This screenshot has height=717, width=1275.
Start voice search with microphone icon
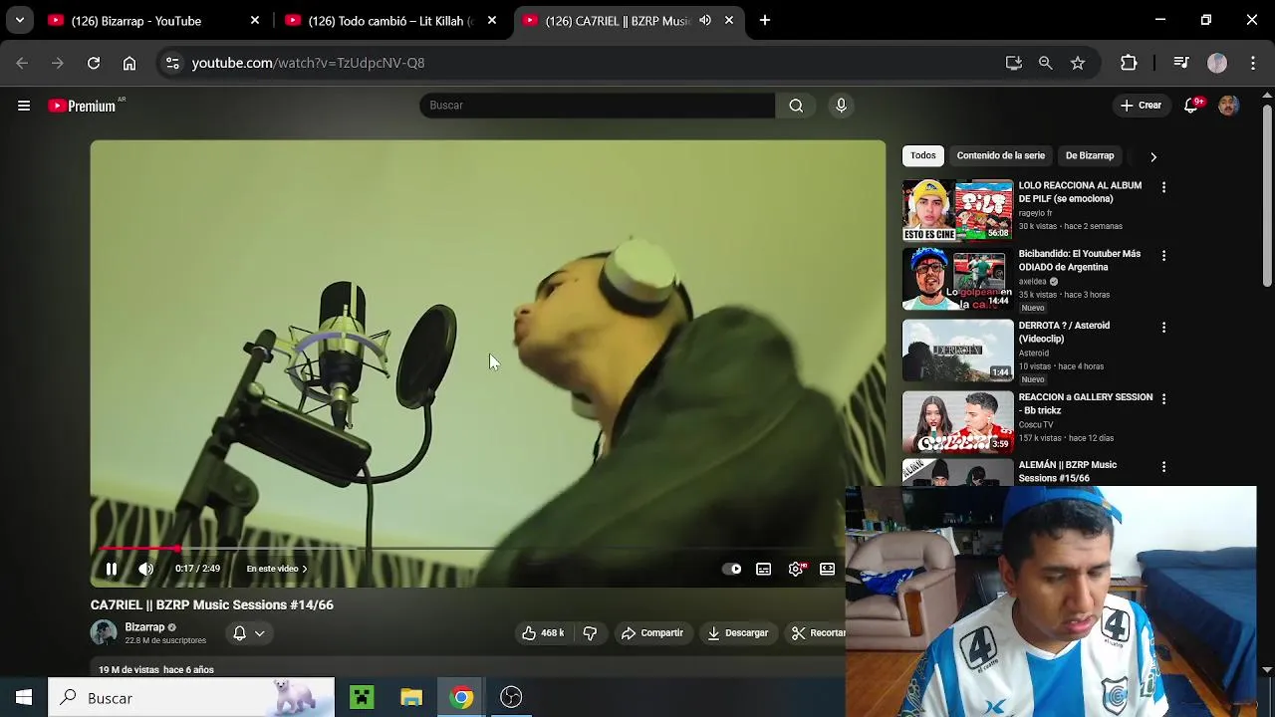(x=841, y=106)
